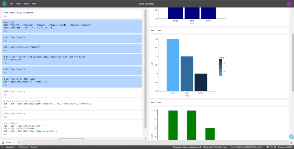This screenshot has height=149, width=294.
Task: Click the second green bar in plot 3
Action: tap(191, 125)
